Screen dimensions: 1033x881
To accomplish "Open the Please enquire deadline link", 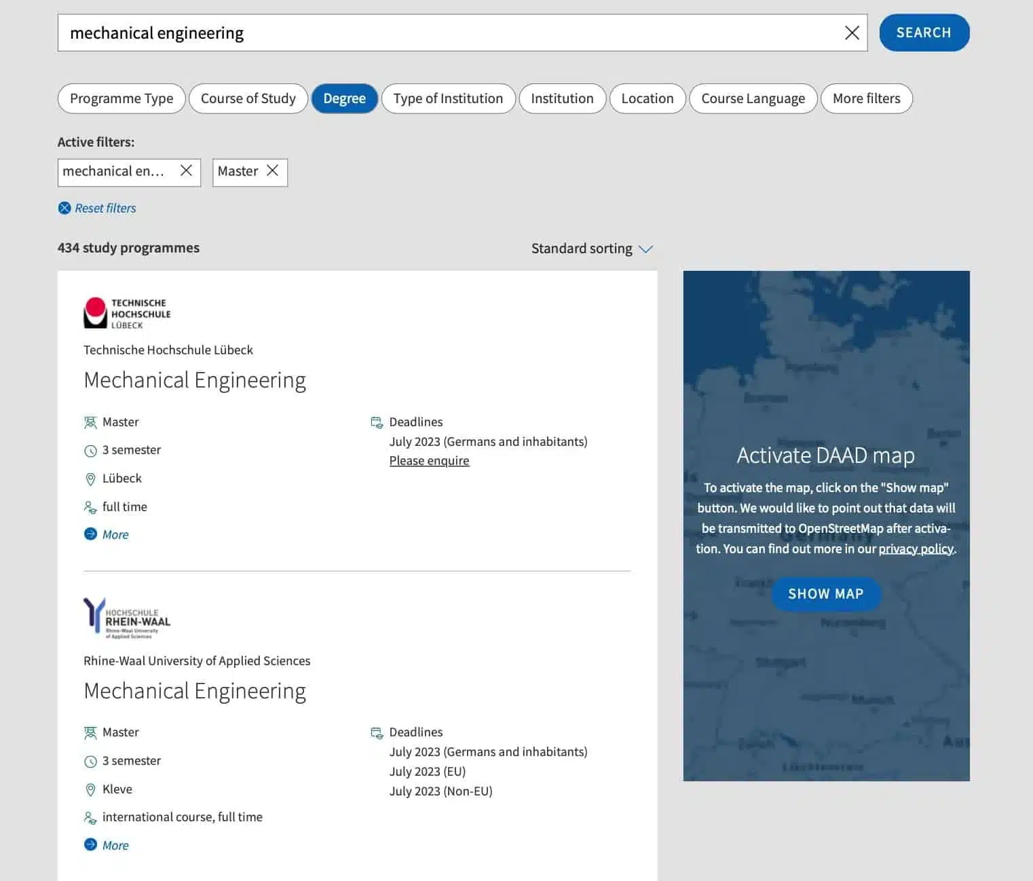I will (x=429, y=461).
